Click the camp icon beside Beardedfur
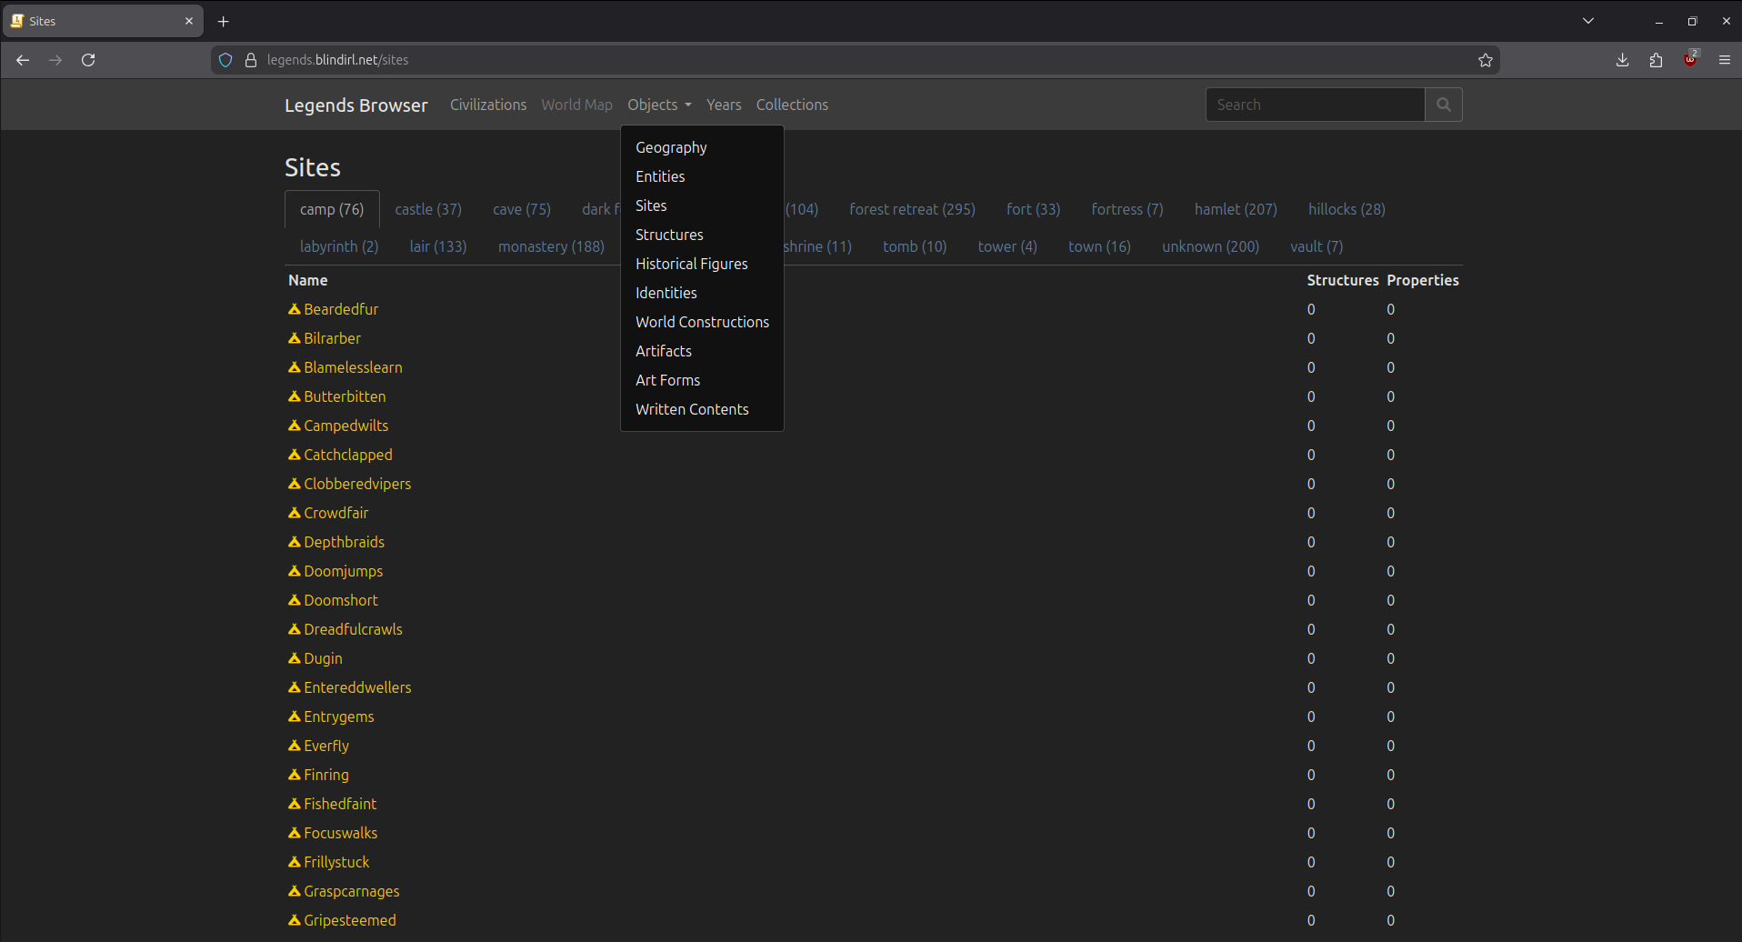The image size is (1742, 942). point(295,309)
